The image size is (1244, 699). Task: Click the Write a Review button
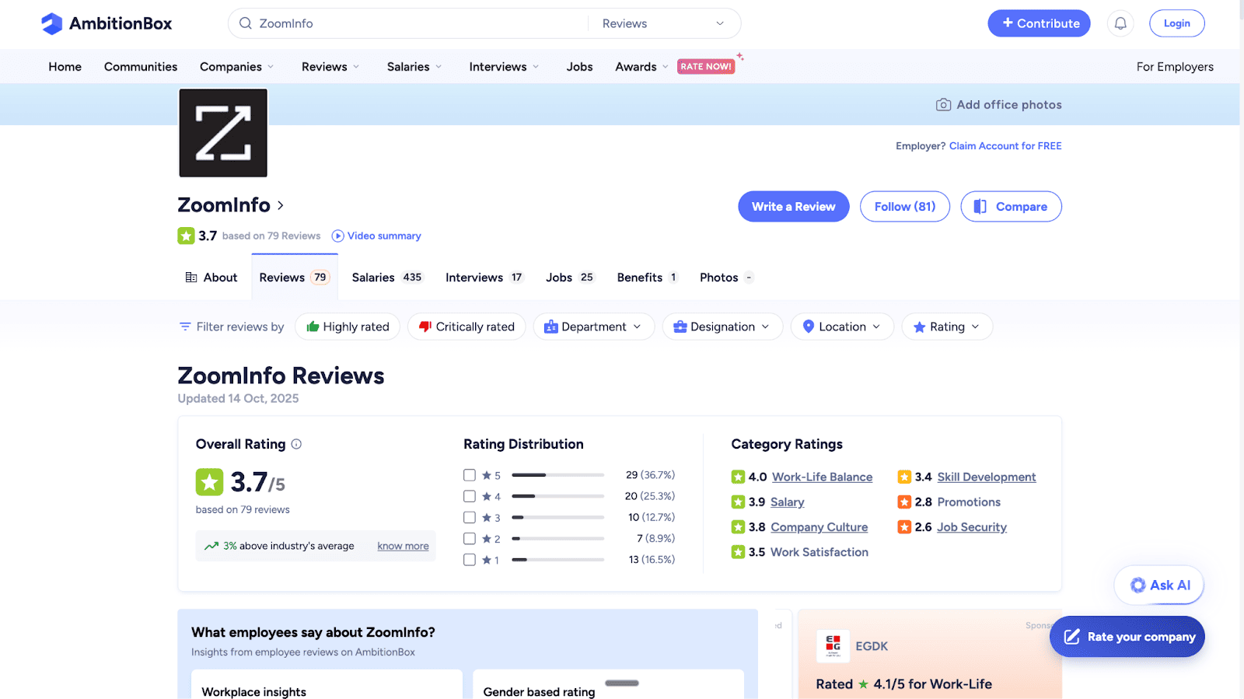tap(794, 206)
